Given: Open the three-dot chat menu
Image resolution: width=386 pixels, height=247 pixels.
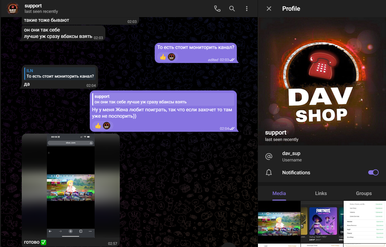Looking at the screenshot, I should click(247, 9).
